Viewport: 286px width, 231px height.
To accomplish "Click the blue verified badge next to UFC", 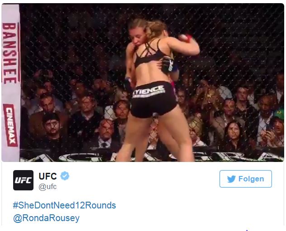I will (x=65, y=176).
